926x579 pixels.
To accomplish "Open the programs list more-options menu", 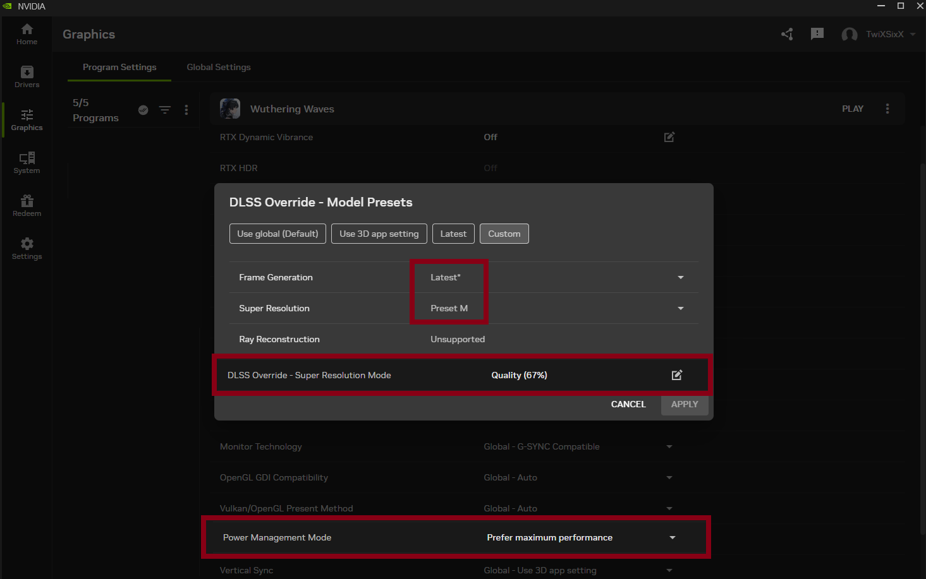I will (186, 110).
